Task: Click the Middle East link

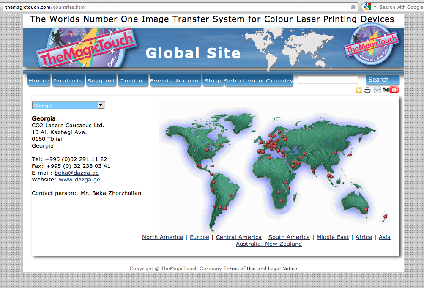Action: coord(333,237)
